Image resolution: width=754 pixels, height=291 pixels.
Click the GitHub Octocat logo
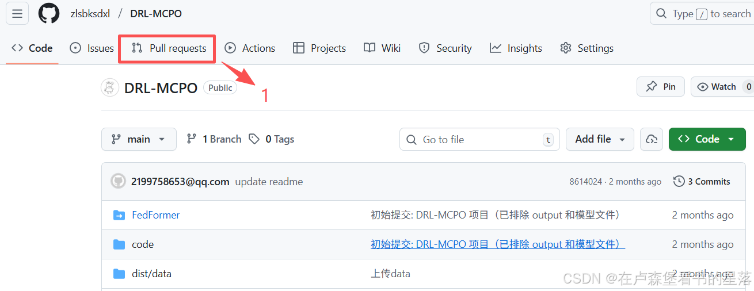49,13
